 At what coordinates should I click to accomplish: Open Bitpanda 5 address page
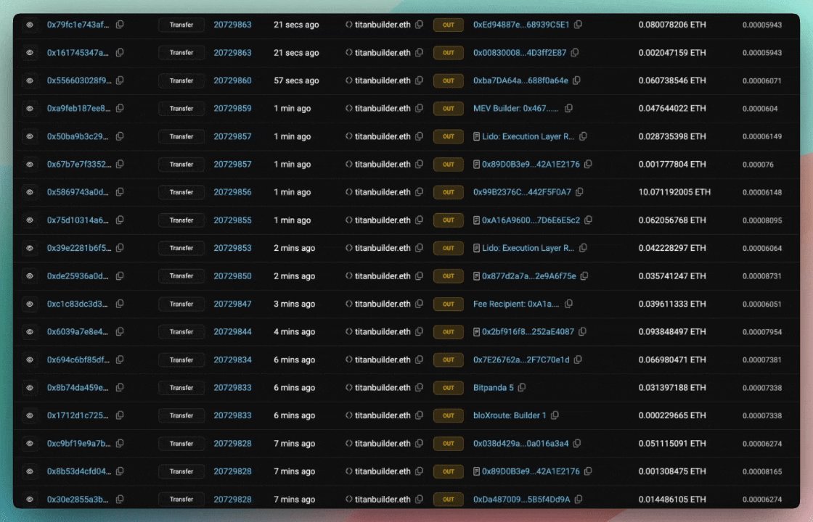point(493,387)
